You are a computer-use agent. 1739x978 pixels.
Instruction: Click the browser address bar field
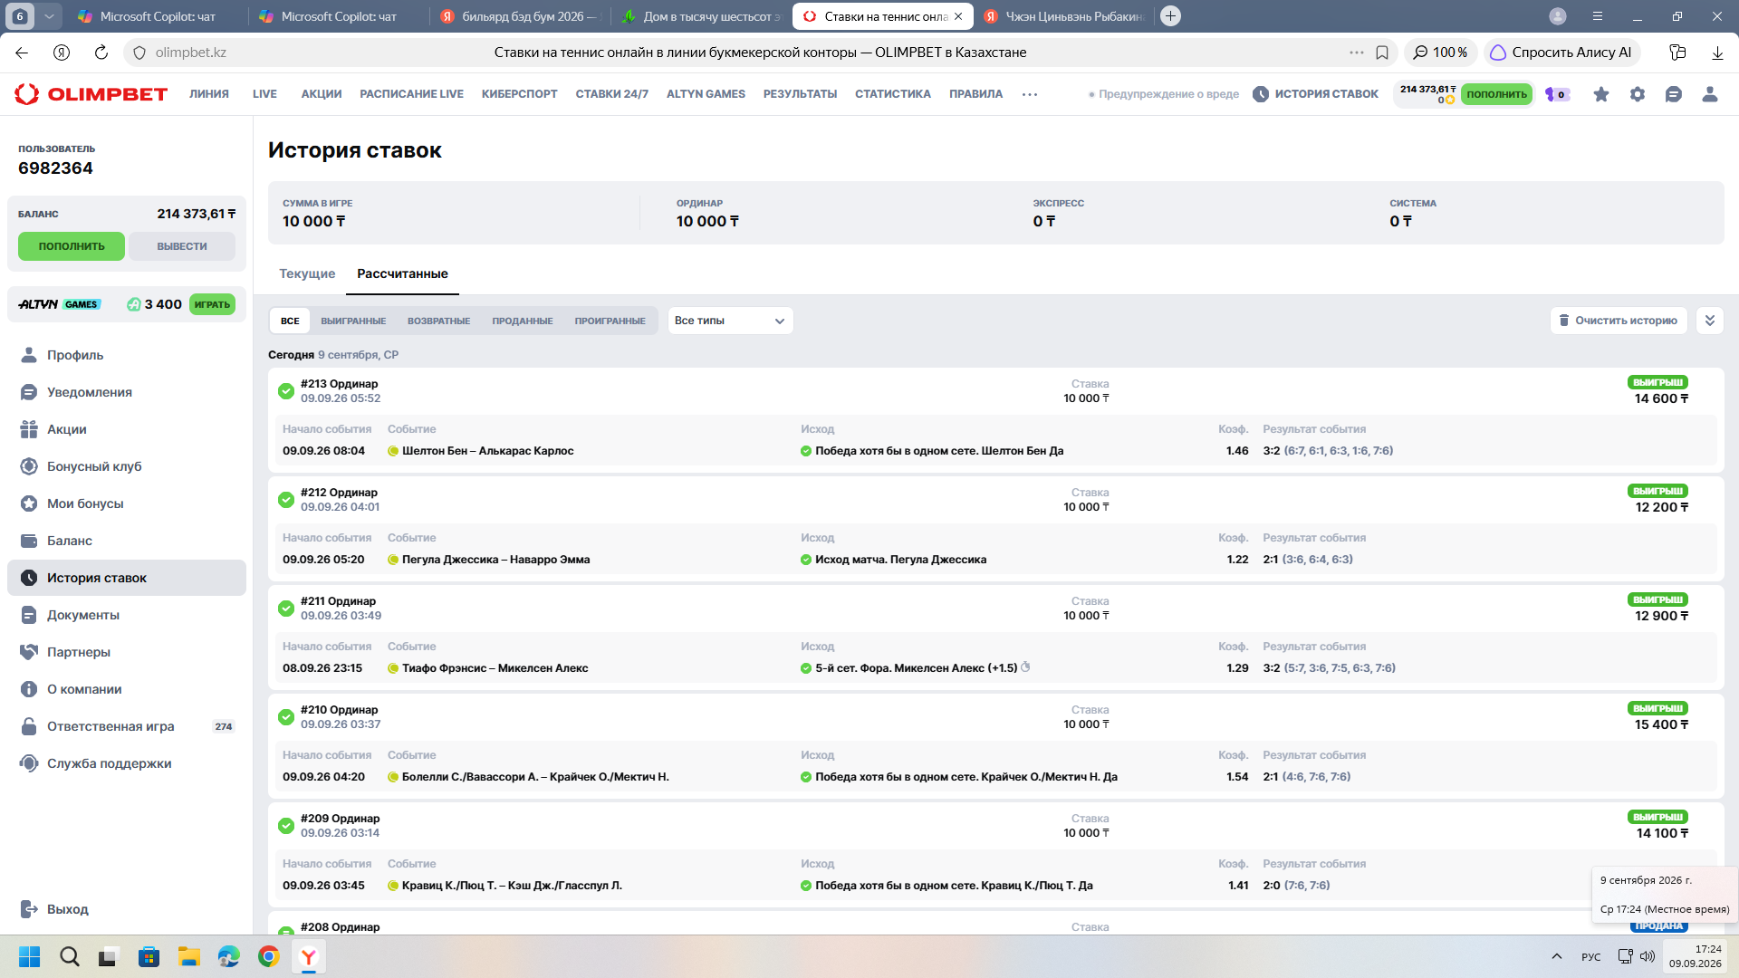coord(759,53)
